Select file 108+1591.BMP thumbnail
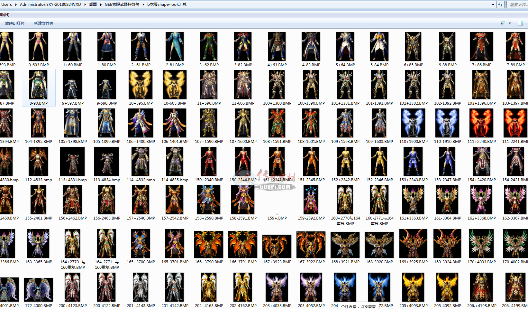Image resolution: width=528 pixels, height=309 pixels. pyautogui.click(x=277, y=123)
